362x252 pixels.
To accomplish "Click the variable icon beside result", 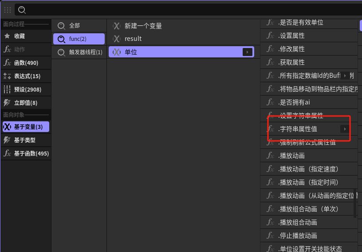I will (x=117, y=39).
